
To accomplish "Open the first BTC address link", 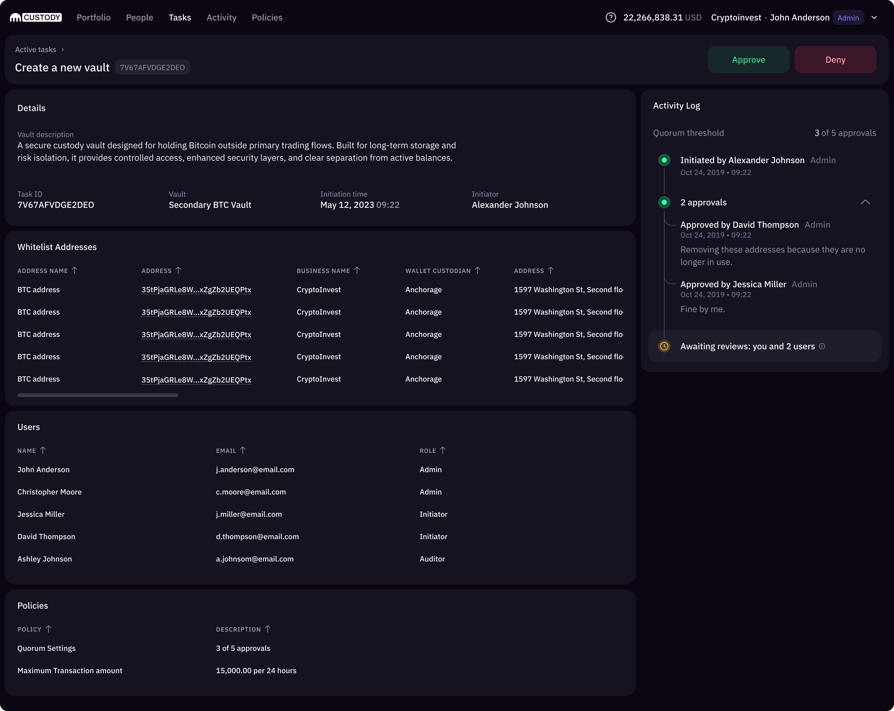I will (x=196, y=290).
